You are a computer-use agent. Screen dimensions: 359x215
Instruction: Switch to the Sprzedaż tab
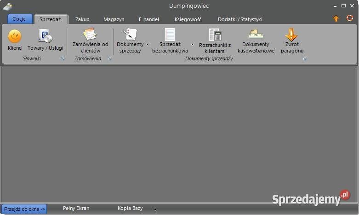pos(50,19)
